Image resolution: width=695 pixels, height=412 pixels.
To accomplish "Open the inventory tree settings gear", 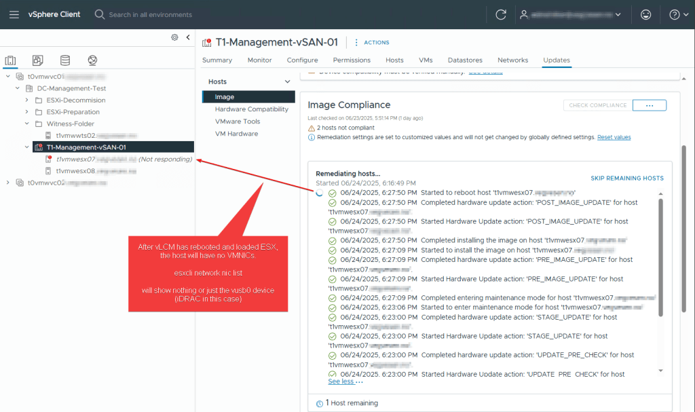I will coord(174,37).
